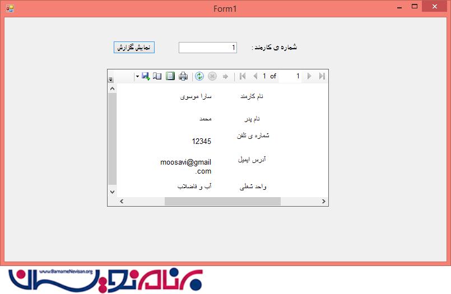The image size is (451, 294).
Task: Go to last page of the report
Action: point(322,76)
